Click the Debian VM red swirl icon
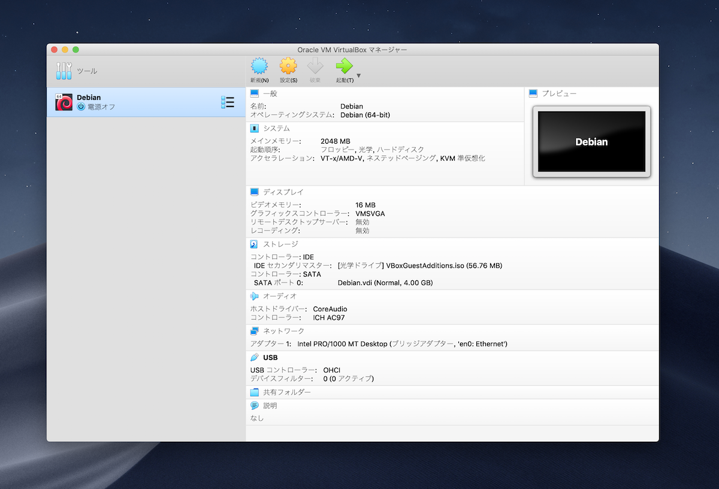The width and height of the screenshot is (719, 489). pyautogui.click(x=64, y=102)
